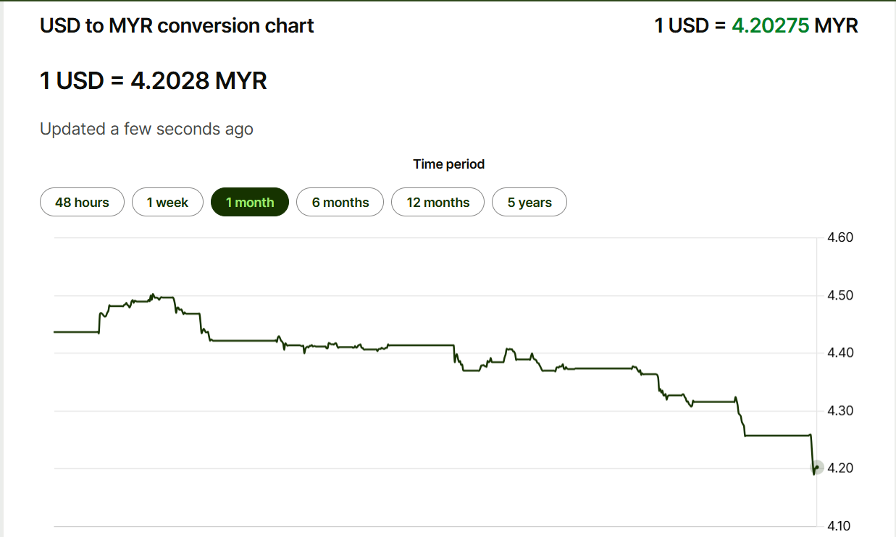Click the 4.10 axis label
Screen dimensions: 896x537
tap(840, 526)
